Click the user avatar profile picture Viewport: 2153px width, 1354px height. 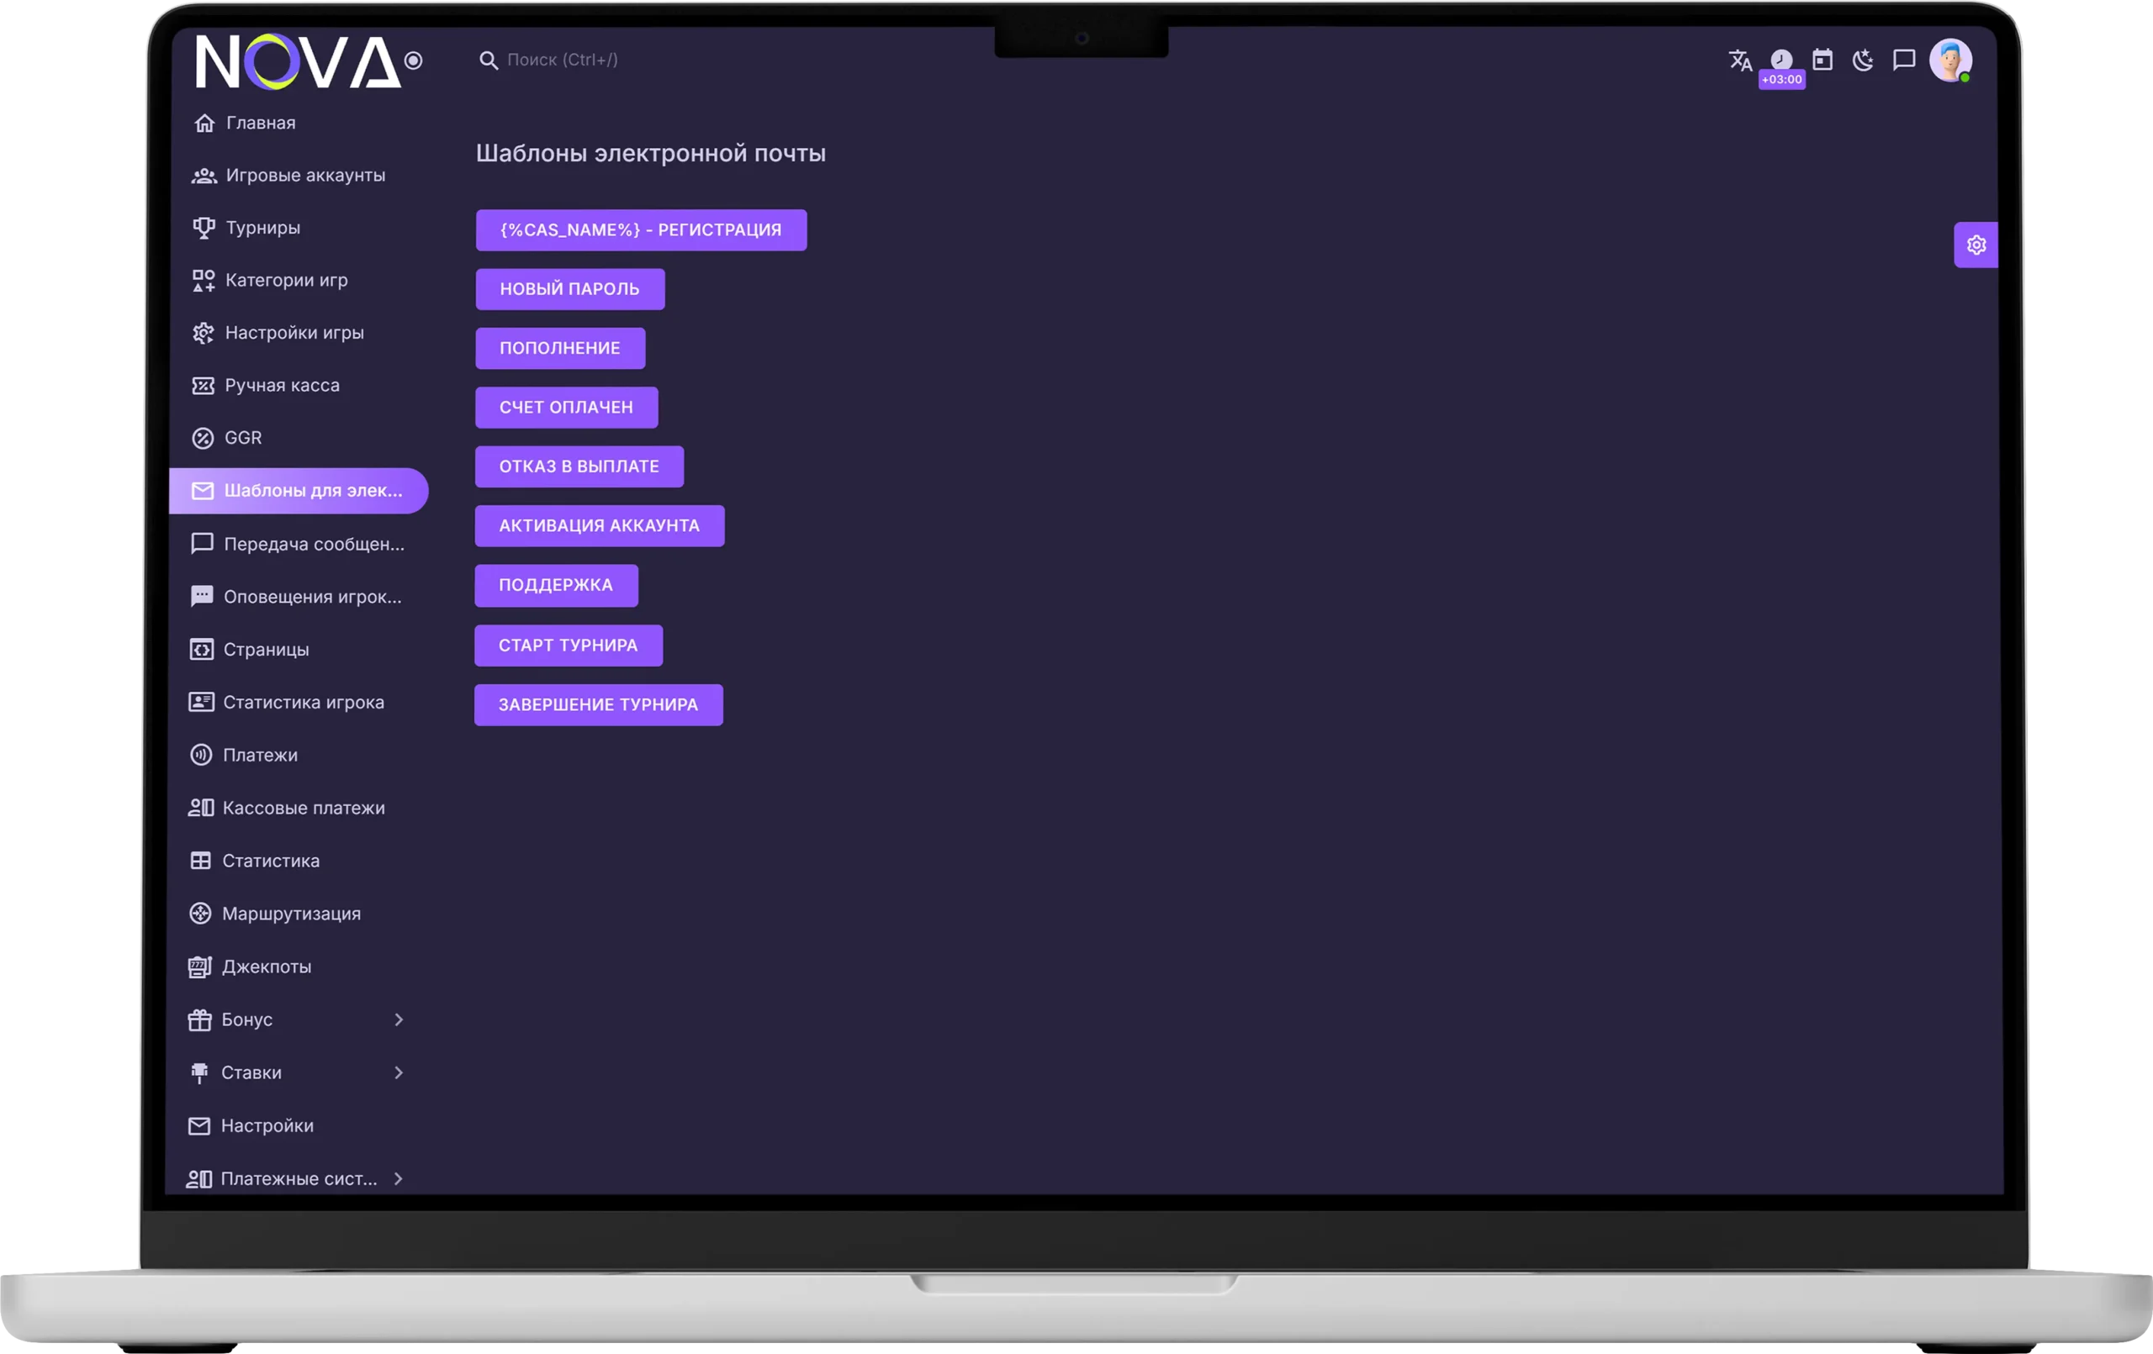pyautogui.click(x=1950, y=60)
